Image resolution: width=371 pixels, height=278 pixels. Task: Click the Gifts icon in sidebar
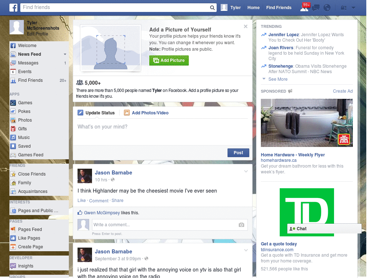13,129
